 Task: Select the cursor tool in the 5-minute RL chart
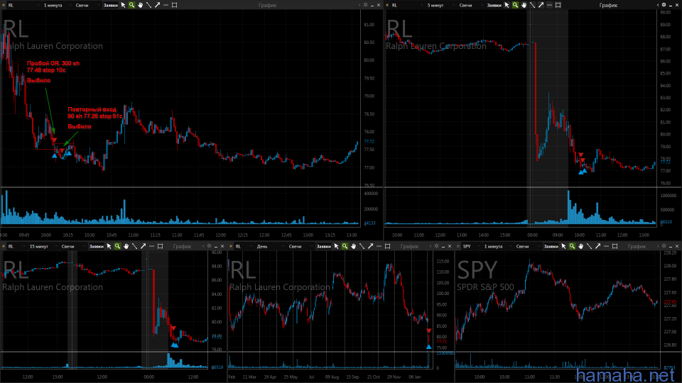(507, 5)
